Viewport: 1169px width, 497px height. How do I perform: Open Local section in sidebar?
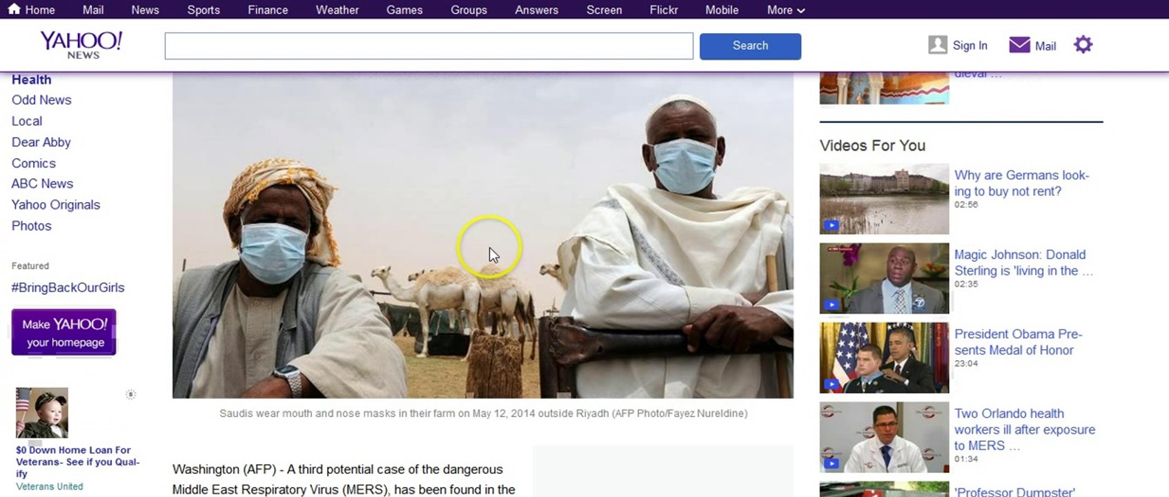click(x=27, y=121)
